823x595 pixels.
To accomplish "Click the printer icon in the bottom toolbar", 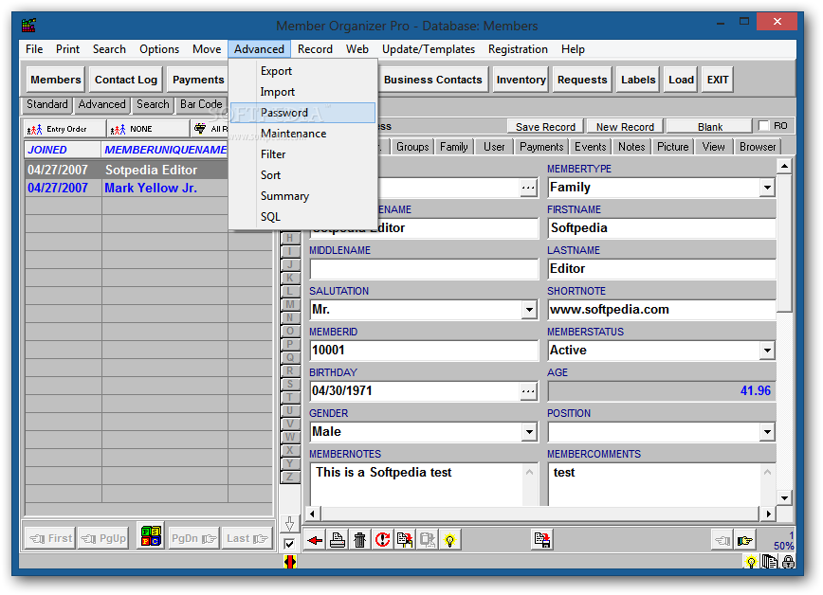I will [337, 539].
